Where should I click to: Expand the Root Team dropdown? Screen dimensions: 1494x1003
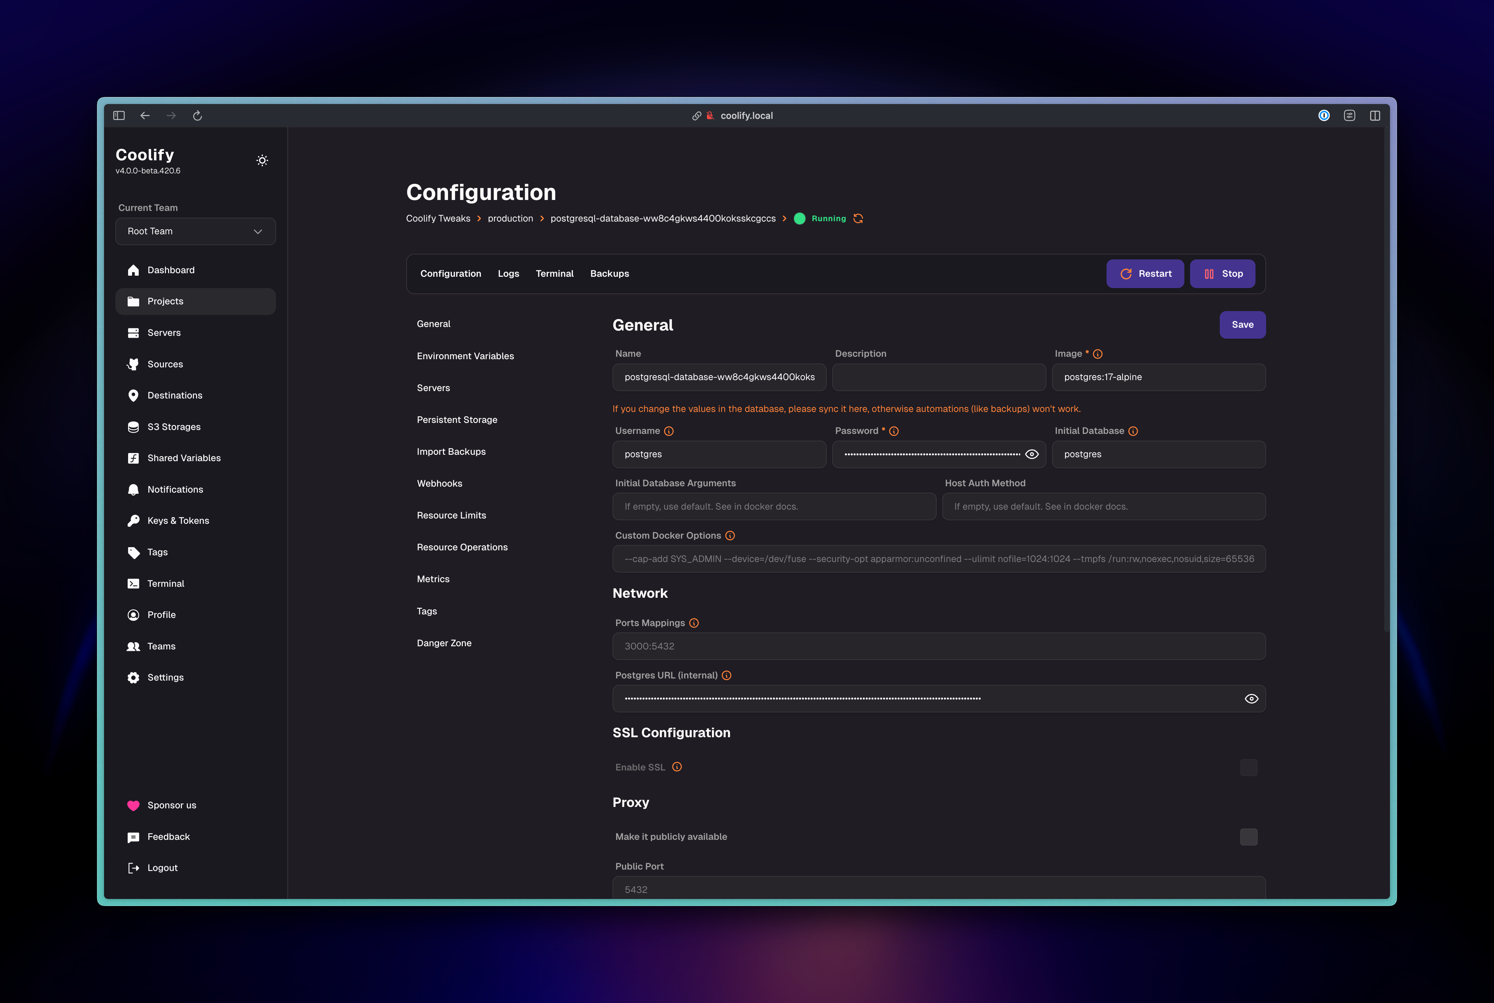pos(195,231)
